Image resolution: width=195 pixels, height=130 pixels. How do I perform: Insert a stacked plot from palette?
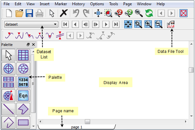click(x=9, y=82)
